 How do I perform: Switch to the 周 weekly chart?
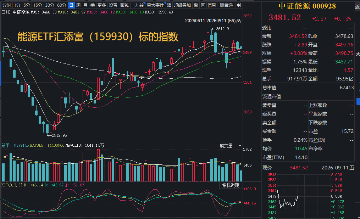click(78, 5)
